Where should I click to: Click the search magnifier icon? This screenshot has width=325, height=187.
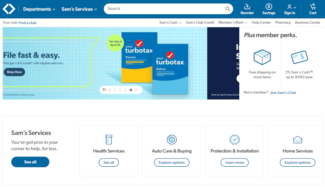(227, 9)
